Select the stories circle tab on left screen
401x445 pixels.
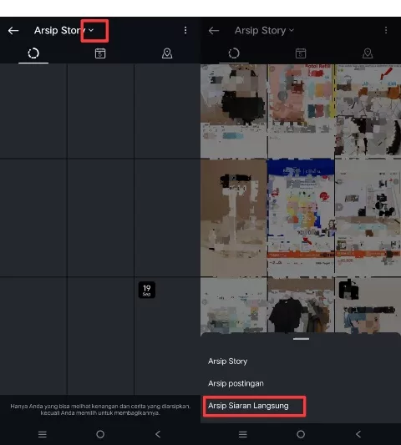pyautogui.click(x=33, y=53)
